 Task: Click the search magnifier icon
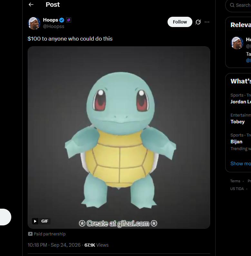(x=232, y=5)
